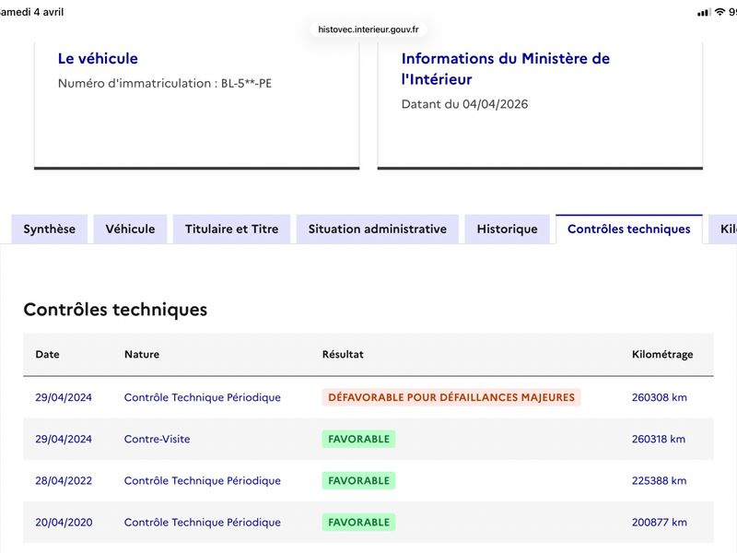Click the Date column header
This screenshot has width=737, height=553.
(x=48, y=355)
